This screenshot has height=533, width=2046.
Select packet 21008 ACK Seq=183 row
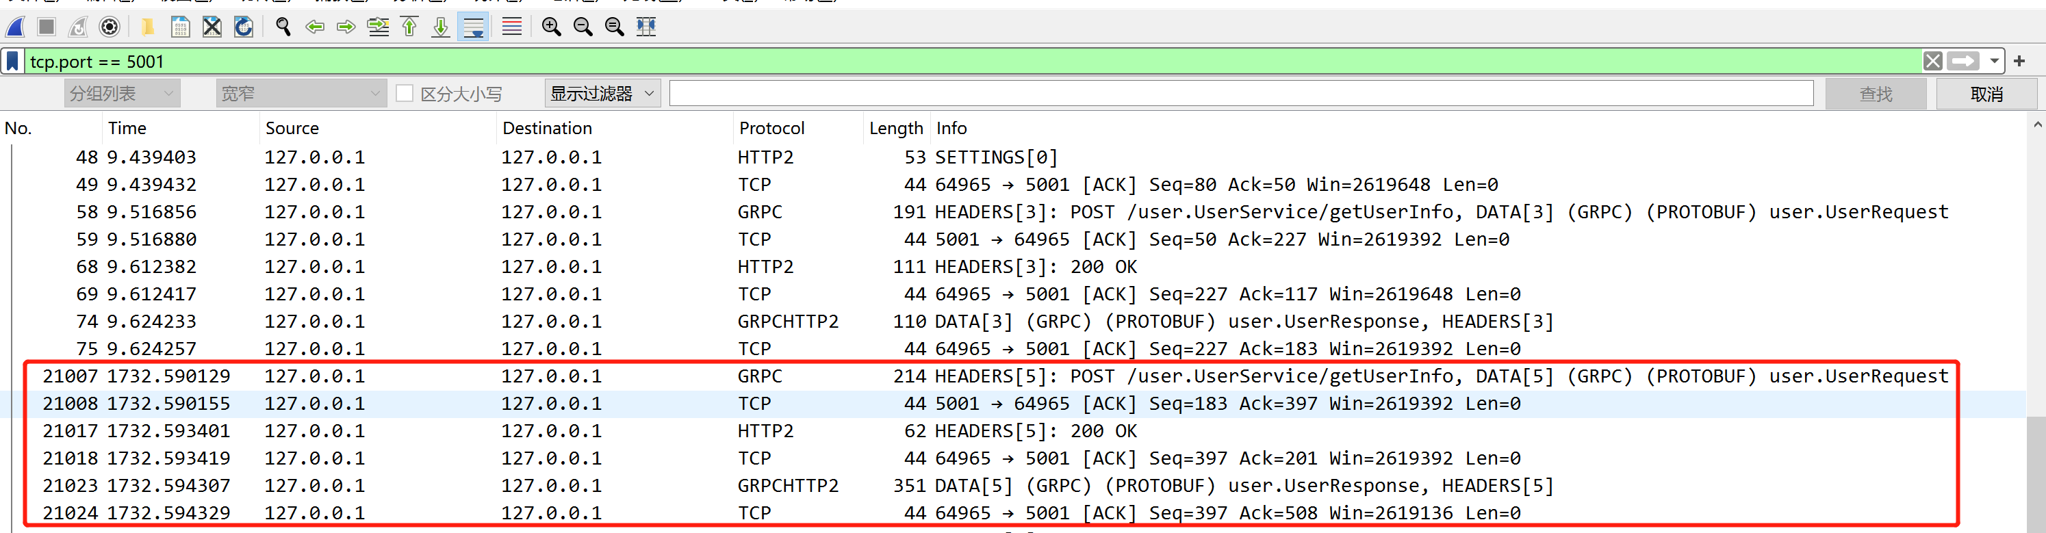1012,404
